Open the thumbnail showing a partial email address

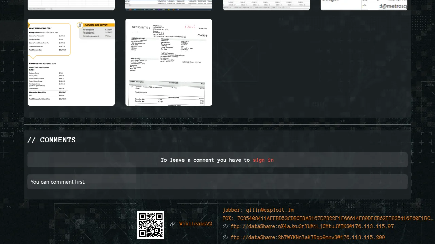pyautogui.click(x=364, y=5)
